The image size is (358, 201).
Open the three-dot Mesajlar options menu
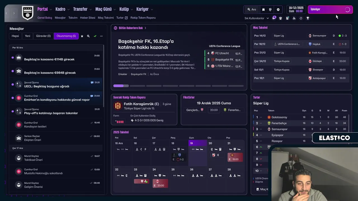click(102, 36)
